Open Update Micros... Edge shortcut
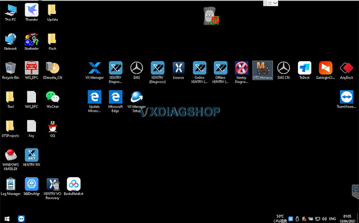 coord(95,101)
